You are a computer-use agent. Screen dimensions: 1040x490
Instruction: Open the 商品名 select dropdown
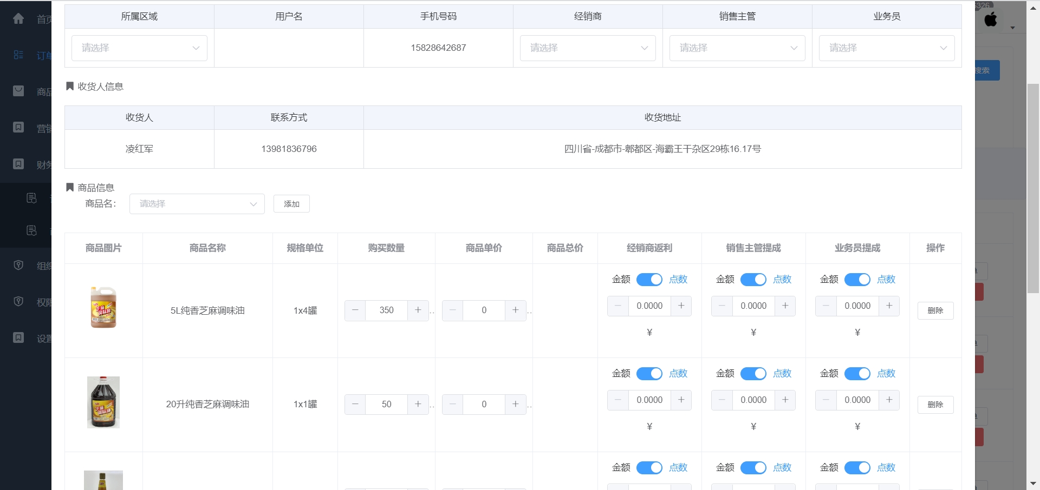click(197, 204)
